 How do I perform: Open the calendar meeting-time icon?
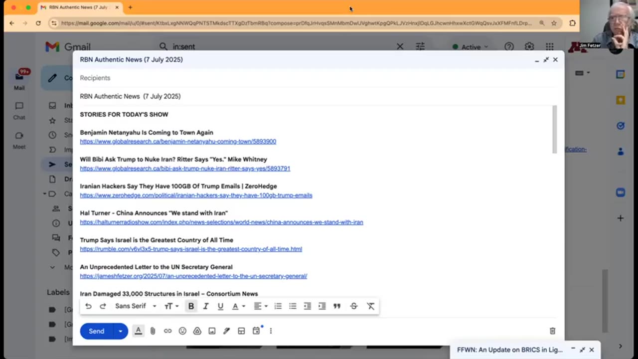click(256, 331)
